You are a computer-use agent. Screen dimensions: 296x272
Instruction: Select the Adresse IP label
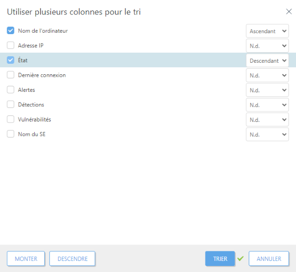click(x=31, y=46)
